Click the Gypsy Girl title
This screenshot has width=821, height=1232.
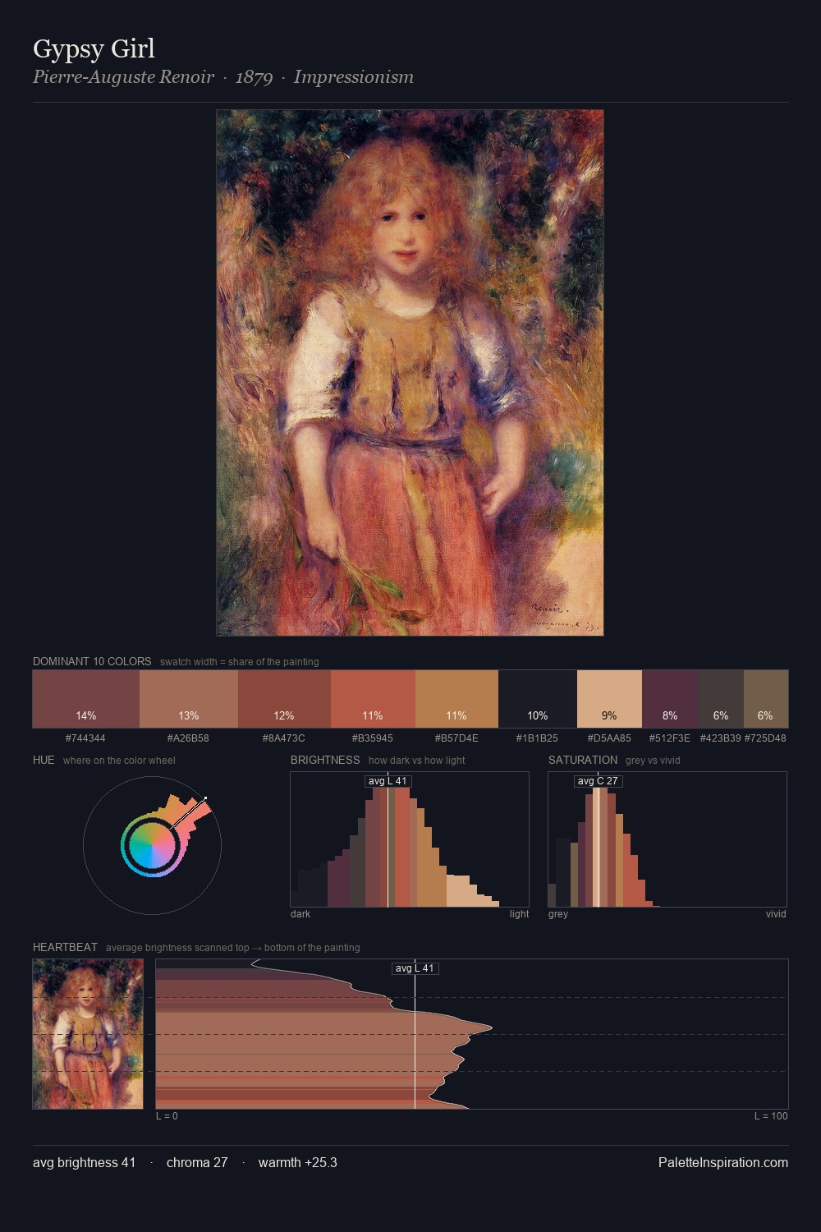click(94, 48)
